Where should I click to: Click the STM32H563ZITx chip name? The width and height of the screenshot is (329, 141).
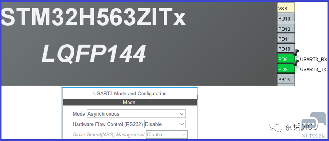[93, 17]
